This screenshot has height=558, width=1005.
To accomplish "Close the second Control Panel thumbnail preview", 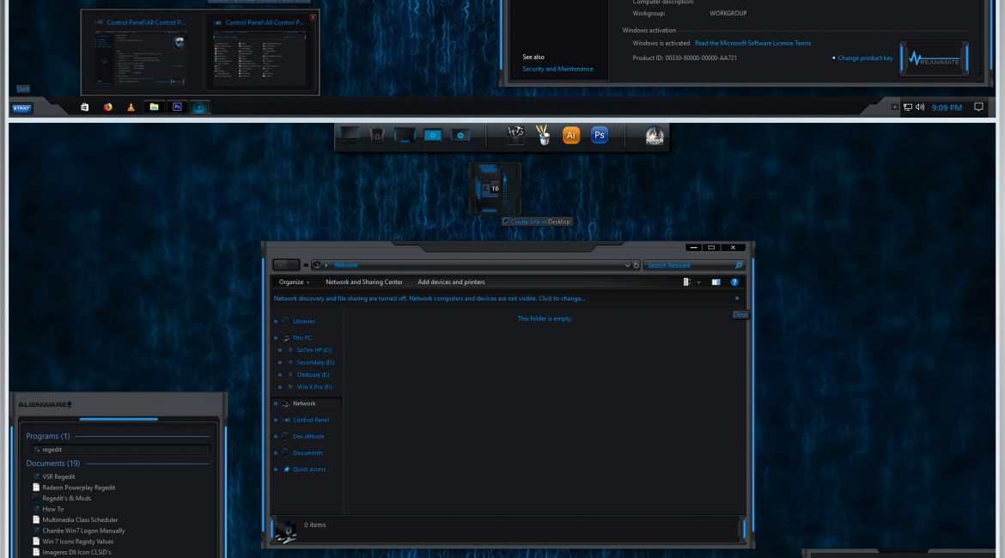I will (313, 17).
